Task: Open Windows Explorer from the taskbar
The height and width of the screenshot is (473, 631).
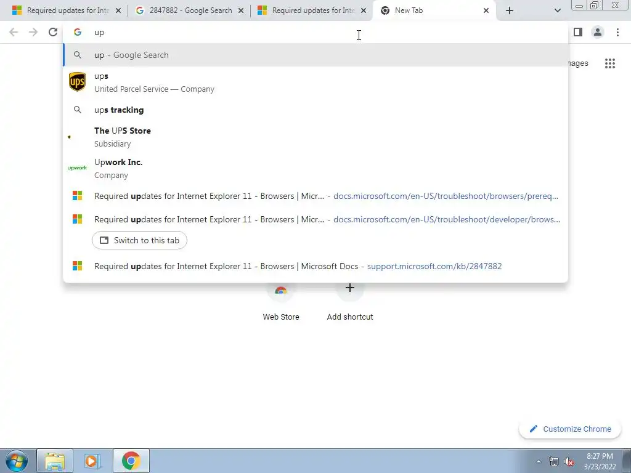Action: pyautogui.click(x=55, y=461)
